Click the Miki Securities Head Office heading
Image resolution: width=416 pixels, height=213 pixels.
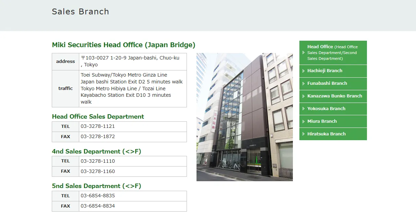pyautogui.click(x=123, y=45)
